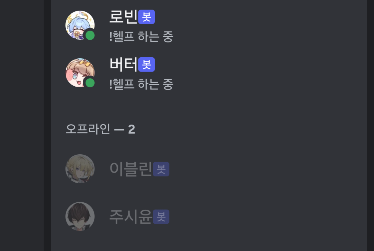This screenshot has width=374, height=251.
Task: Click 로빈's green online status dot
Action: (x=90, y=36)
